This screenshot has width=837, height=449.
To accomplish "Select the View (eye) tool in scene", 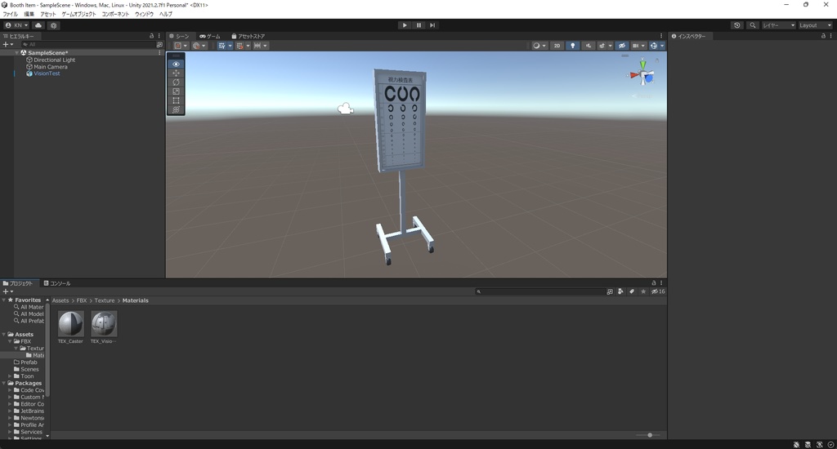I will 176,64.
